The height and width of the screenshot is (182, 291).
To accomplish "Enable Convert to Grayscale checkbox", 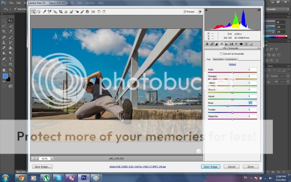I will [x=221, y=54].
